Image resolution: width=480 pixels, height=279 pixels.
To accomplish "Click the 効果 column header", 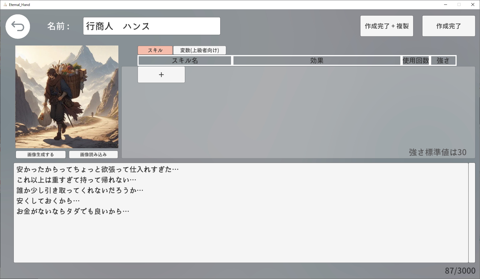I will click(317, 60).
